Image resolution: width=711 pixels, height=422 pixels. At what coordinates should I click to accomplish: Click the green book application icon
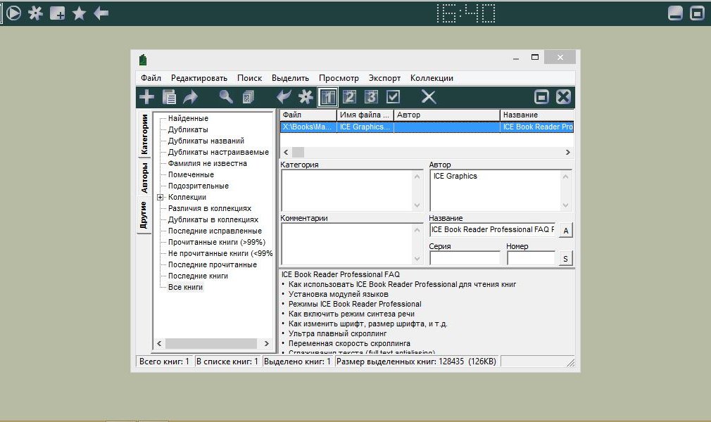[143, 59]
